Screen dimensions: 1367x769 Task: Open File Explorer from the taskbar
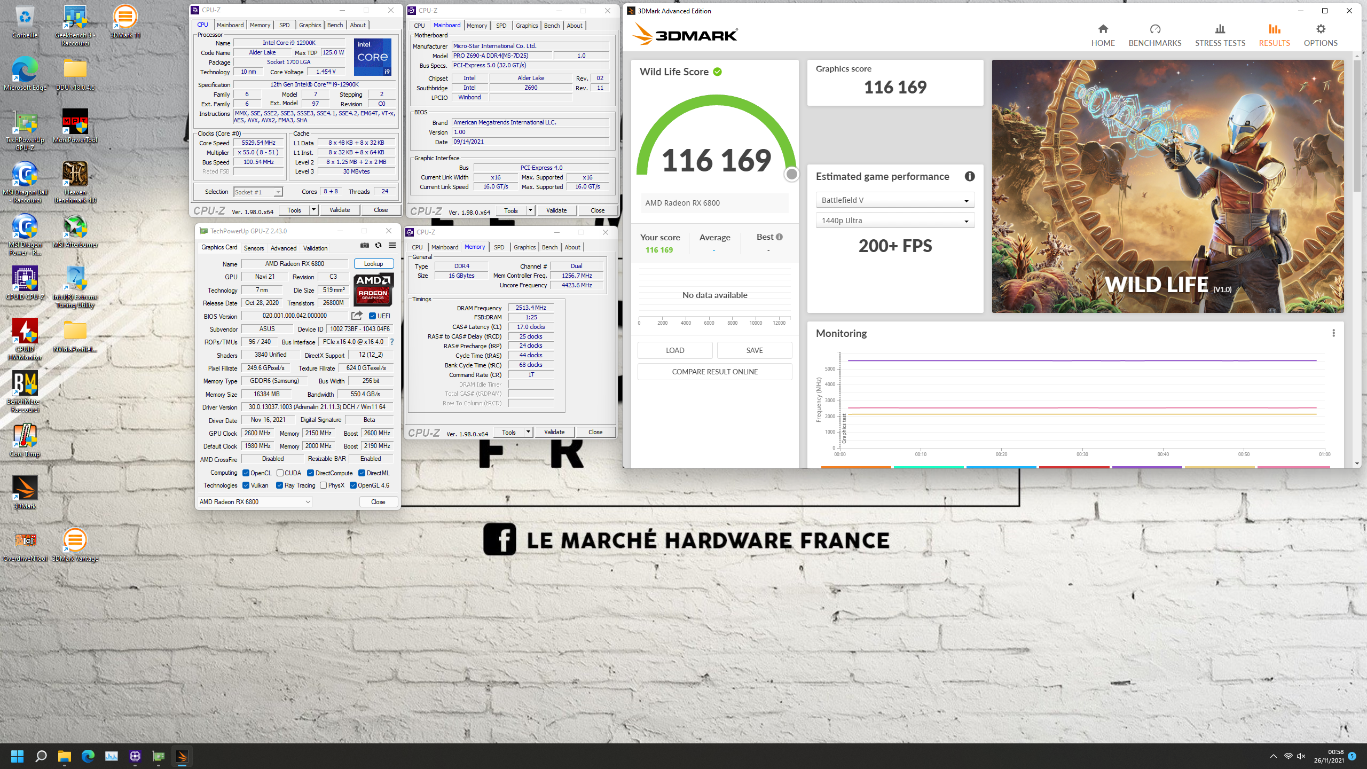coord(64,756)
